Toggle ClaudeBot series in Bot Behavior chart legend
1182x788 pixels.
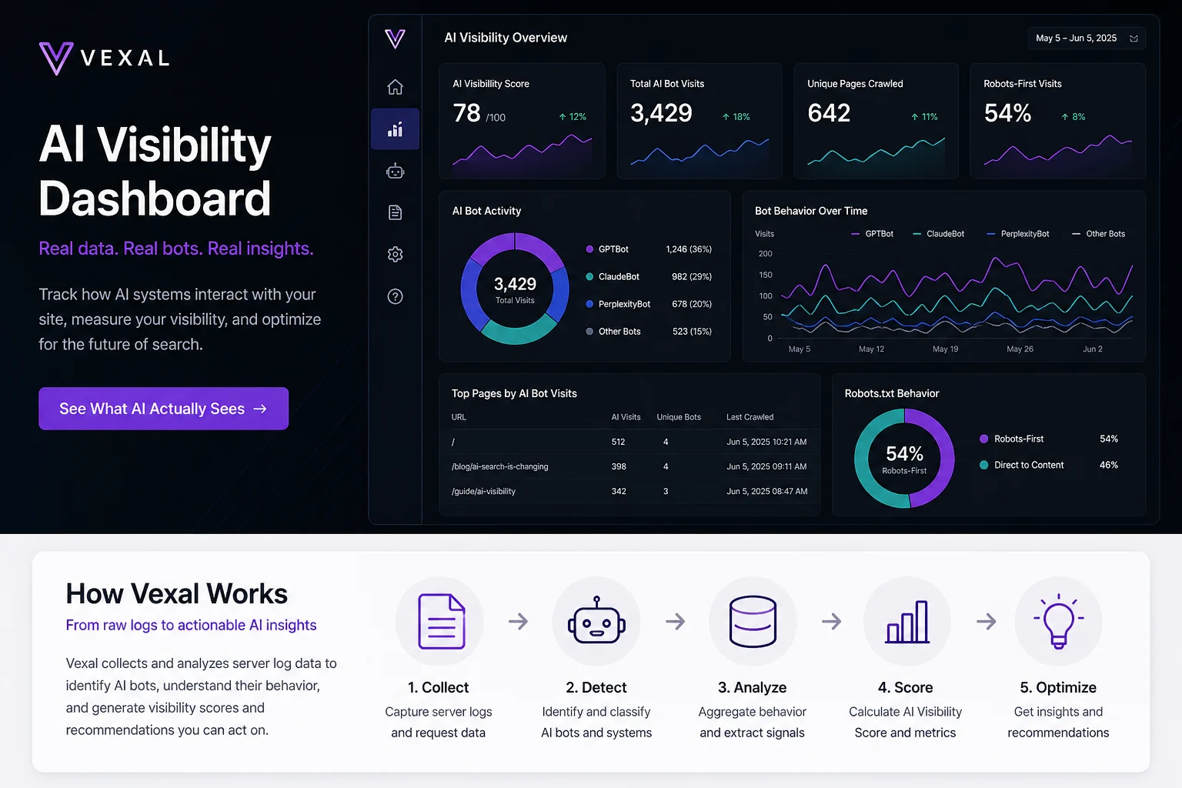(x=938, y=234)
